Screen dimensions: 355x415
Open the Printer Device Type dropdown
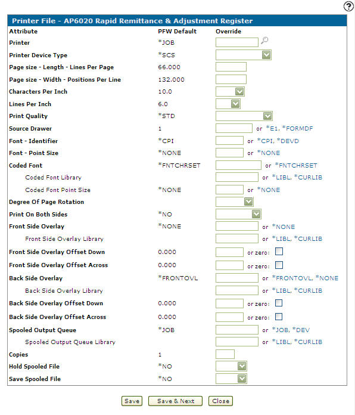pos(244,55)
